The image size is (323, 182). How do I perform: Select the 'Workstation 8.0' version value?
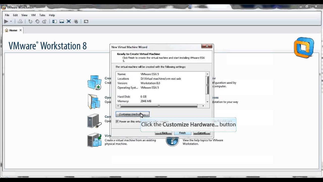[x=150, y=83]
